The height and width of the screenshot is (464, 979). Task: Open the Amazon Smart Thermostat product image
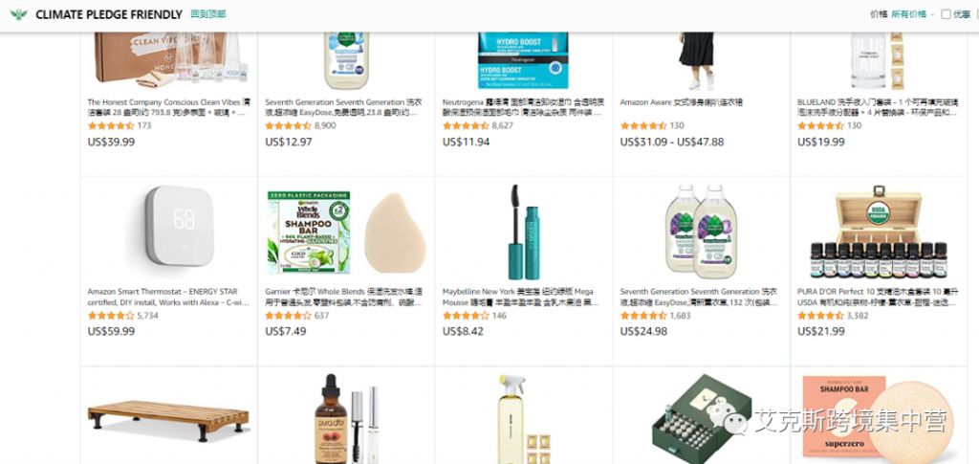[180, 226]
